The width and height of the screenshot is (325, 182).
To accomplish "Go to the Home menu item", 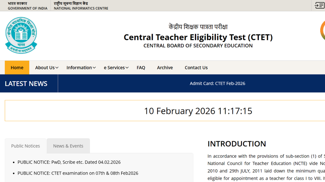I will pyautogui.click(x=17, y=68).
